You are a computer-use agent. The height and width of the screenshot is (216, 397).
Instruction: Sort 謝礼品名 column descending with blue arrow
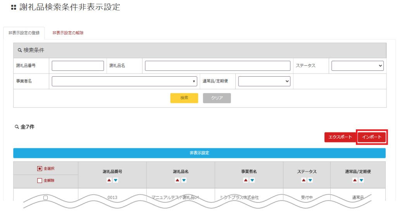[184, 180]
